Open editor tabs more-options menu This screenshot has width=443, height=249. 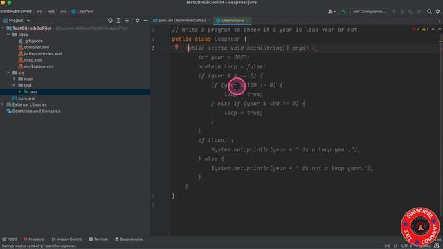coord(440,20)
